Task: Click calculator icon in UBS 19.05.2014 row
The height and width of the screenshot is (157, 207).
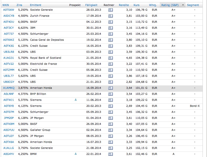Action: click(x=110, y=76)
